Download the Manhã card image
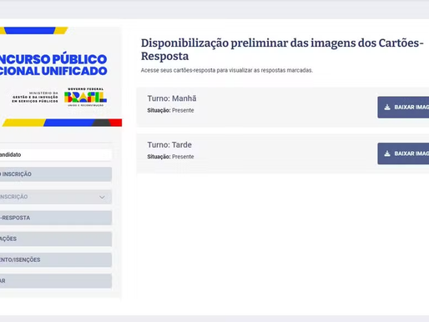This screenshot has height=322, width=429. [x=403, y=108]
